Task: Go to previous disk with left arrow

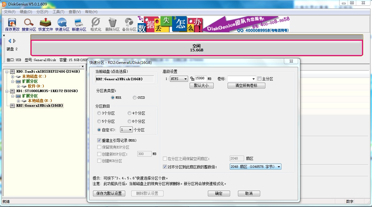Action: point(10,41)
